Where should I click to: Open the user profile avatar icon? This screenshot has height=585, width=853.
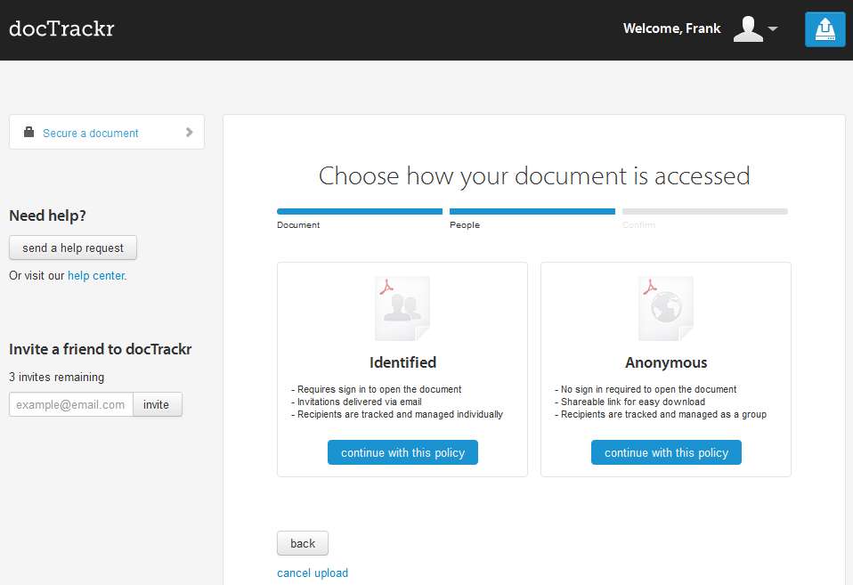coord(748,28)
